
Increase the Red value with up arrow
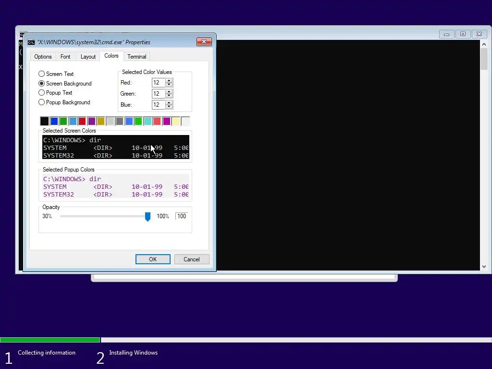click(x=169, y=81)
